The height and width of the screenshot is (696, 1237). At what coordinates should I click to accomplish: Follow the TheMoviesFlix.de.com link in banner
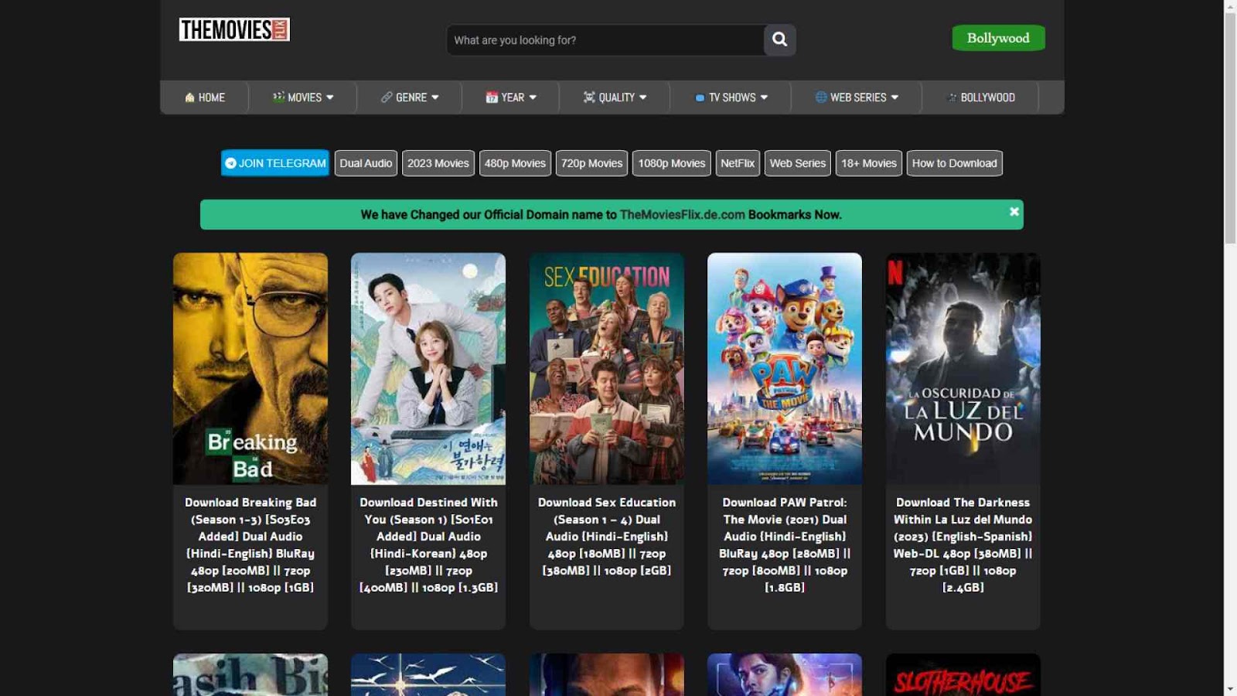tap(683, 214)
